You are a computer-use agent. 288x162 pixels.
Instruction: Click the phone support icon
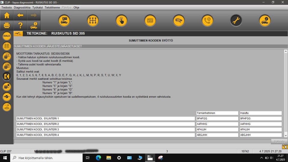click(207, 20)
